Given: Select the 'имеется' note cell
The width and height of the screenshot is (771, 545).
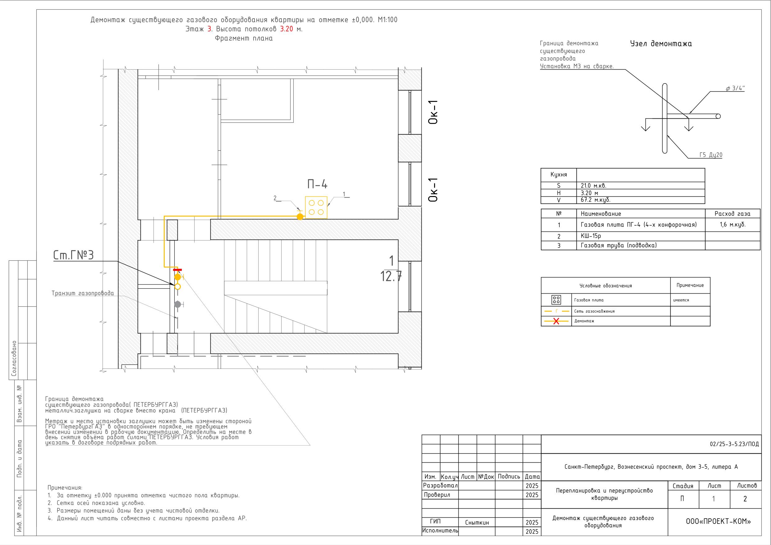Looking at the screenshot, I should pyautogui.click(x=691, y=300).
